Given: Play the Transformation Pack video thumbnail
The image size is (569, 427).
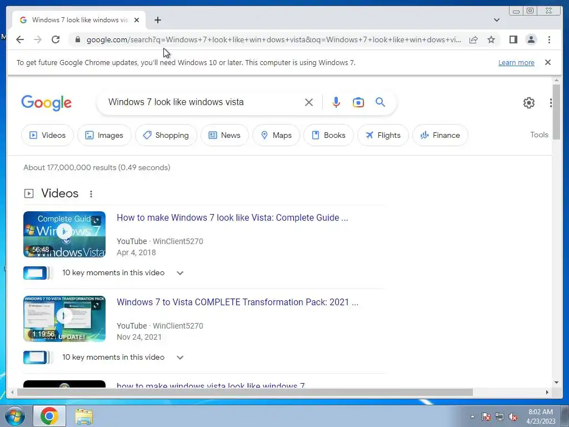Looking at the screenshot, I should tap(64, 319).
